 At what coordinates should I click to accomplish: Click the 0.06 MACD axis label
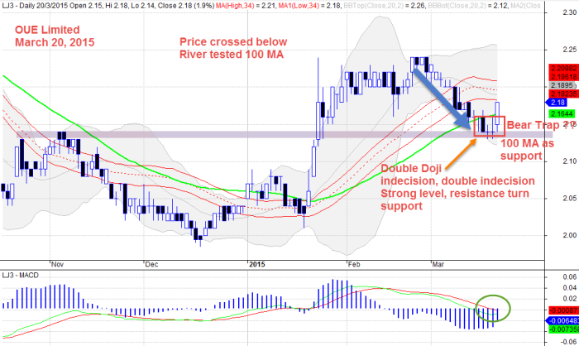570,276
